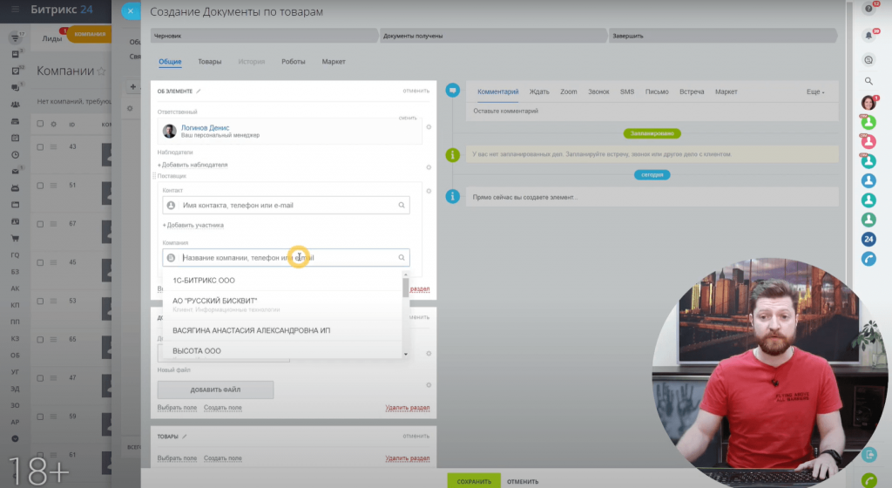The width and height of the screenshot is (892, 488).
Task: Click +Добавить наблюдателя link
Action: [193, 165]
